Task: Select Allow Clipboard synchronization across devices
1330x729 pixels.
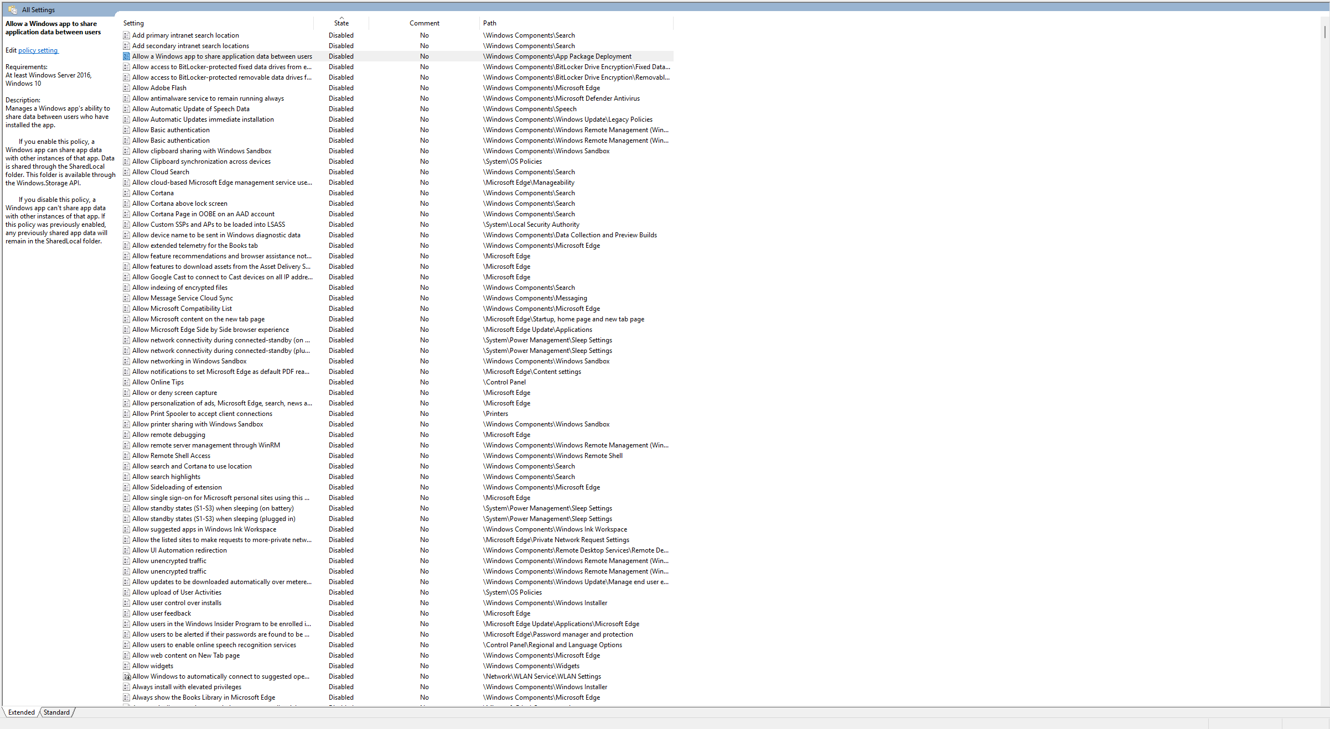Action: coord(201,162)
